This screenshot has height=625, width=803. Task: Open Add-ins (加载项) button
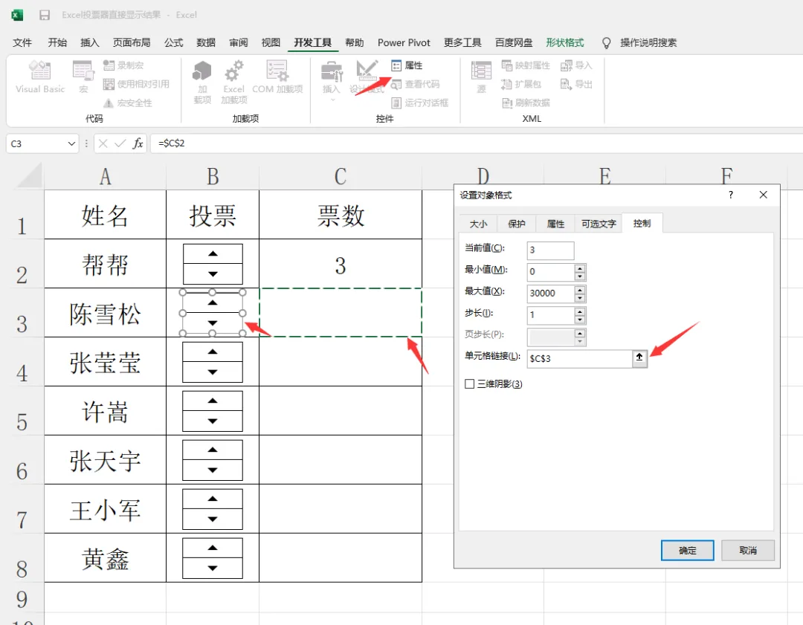pos(202,82)
